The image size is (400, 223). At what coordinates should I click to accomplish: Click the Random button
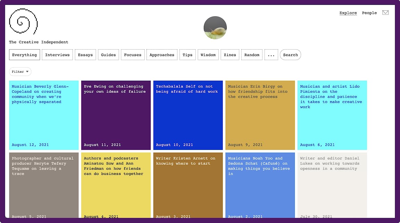click(x=252, y=55)
